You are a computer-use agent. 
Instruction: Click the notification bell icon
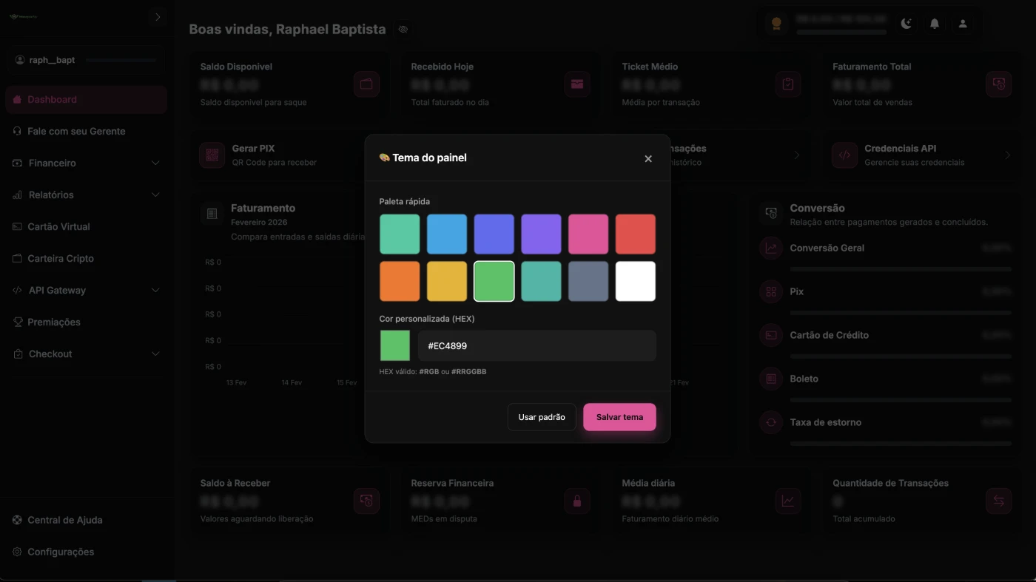(935, 24)
